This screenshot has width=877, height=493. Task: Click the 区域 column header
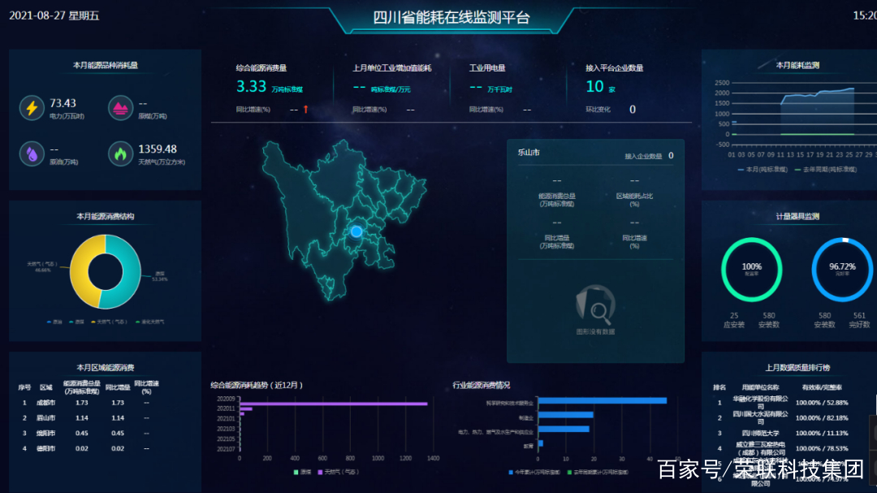pos(45,387)
